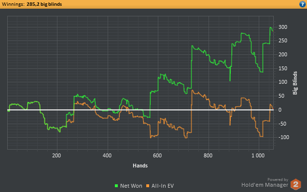The image size is (307, 192).
Task: Select the Net Won legend label
Action: click(131, 186)
